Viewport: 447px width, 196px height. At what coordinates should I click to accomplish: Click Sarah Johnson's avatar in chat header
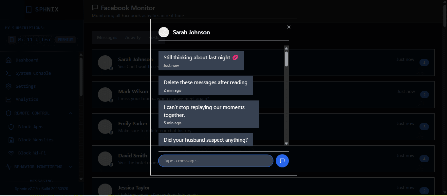164,32
